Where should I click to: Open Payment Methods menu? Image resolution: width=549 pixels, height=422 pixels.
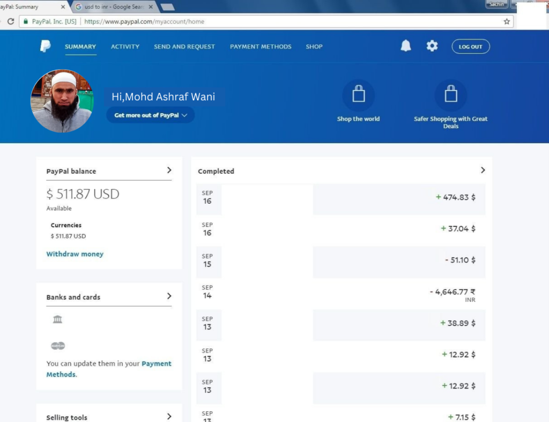click(x=261, y=47)
